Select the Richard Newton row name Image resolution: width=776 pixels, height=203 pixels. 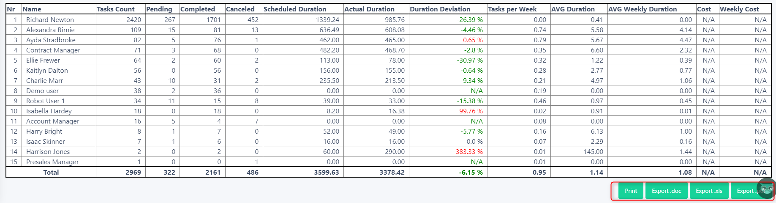point(50,19)
